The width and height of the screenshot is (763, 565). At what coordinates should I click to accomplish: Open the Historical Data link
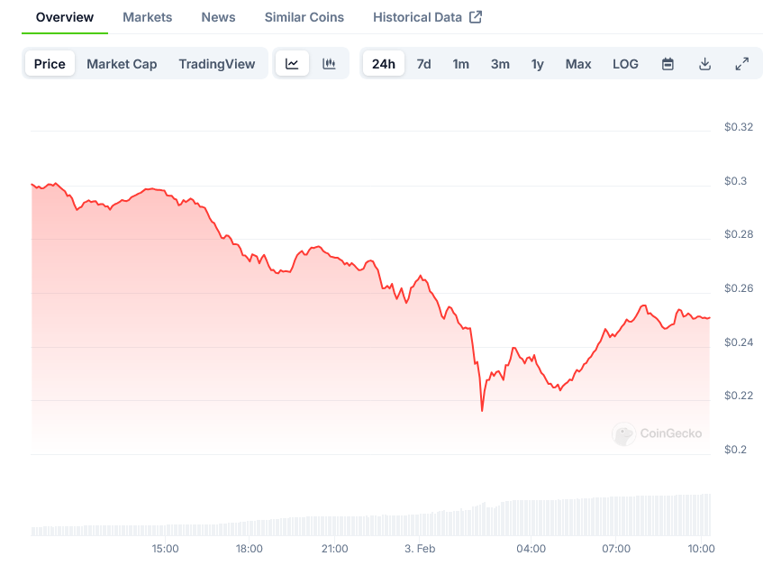[x=417, y=17]
